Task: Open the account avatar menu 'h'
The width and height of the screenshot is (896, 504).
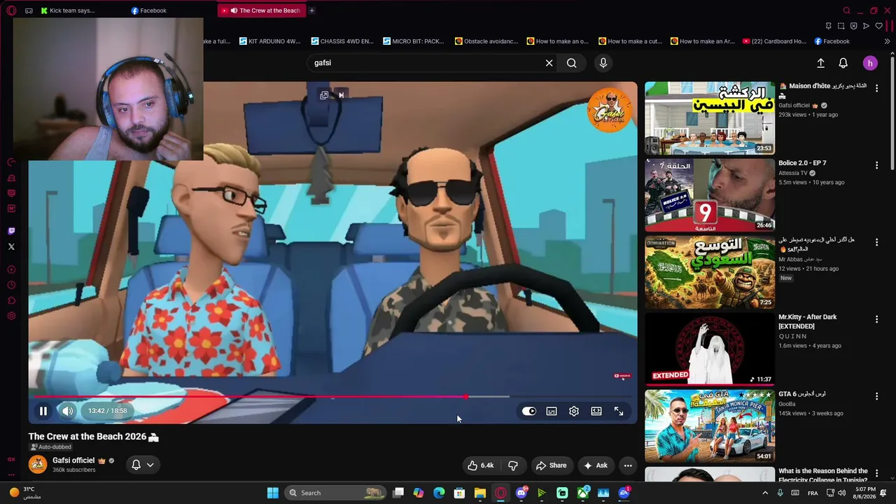Action: pyautogui.click(x=870, y=63)
